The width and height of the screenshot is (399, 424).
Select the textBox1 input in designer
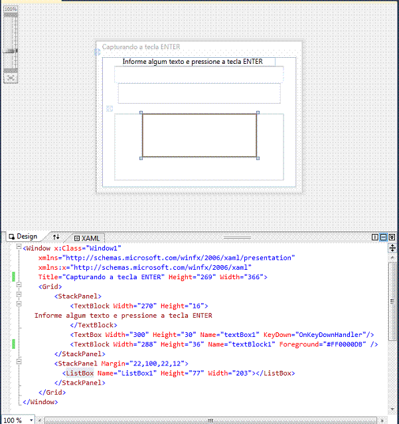pos(199,74)
